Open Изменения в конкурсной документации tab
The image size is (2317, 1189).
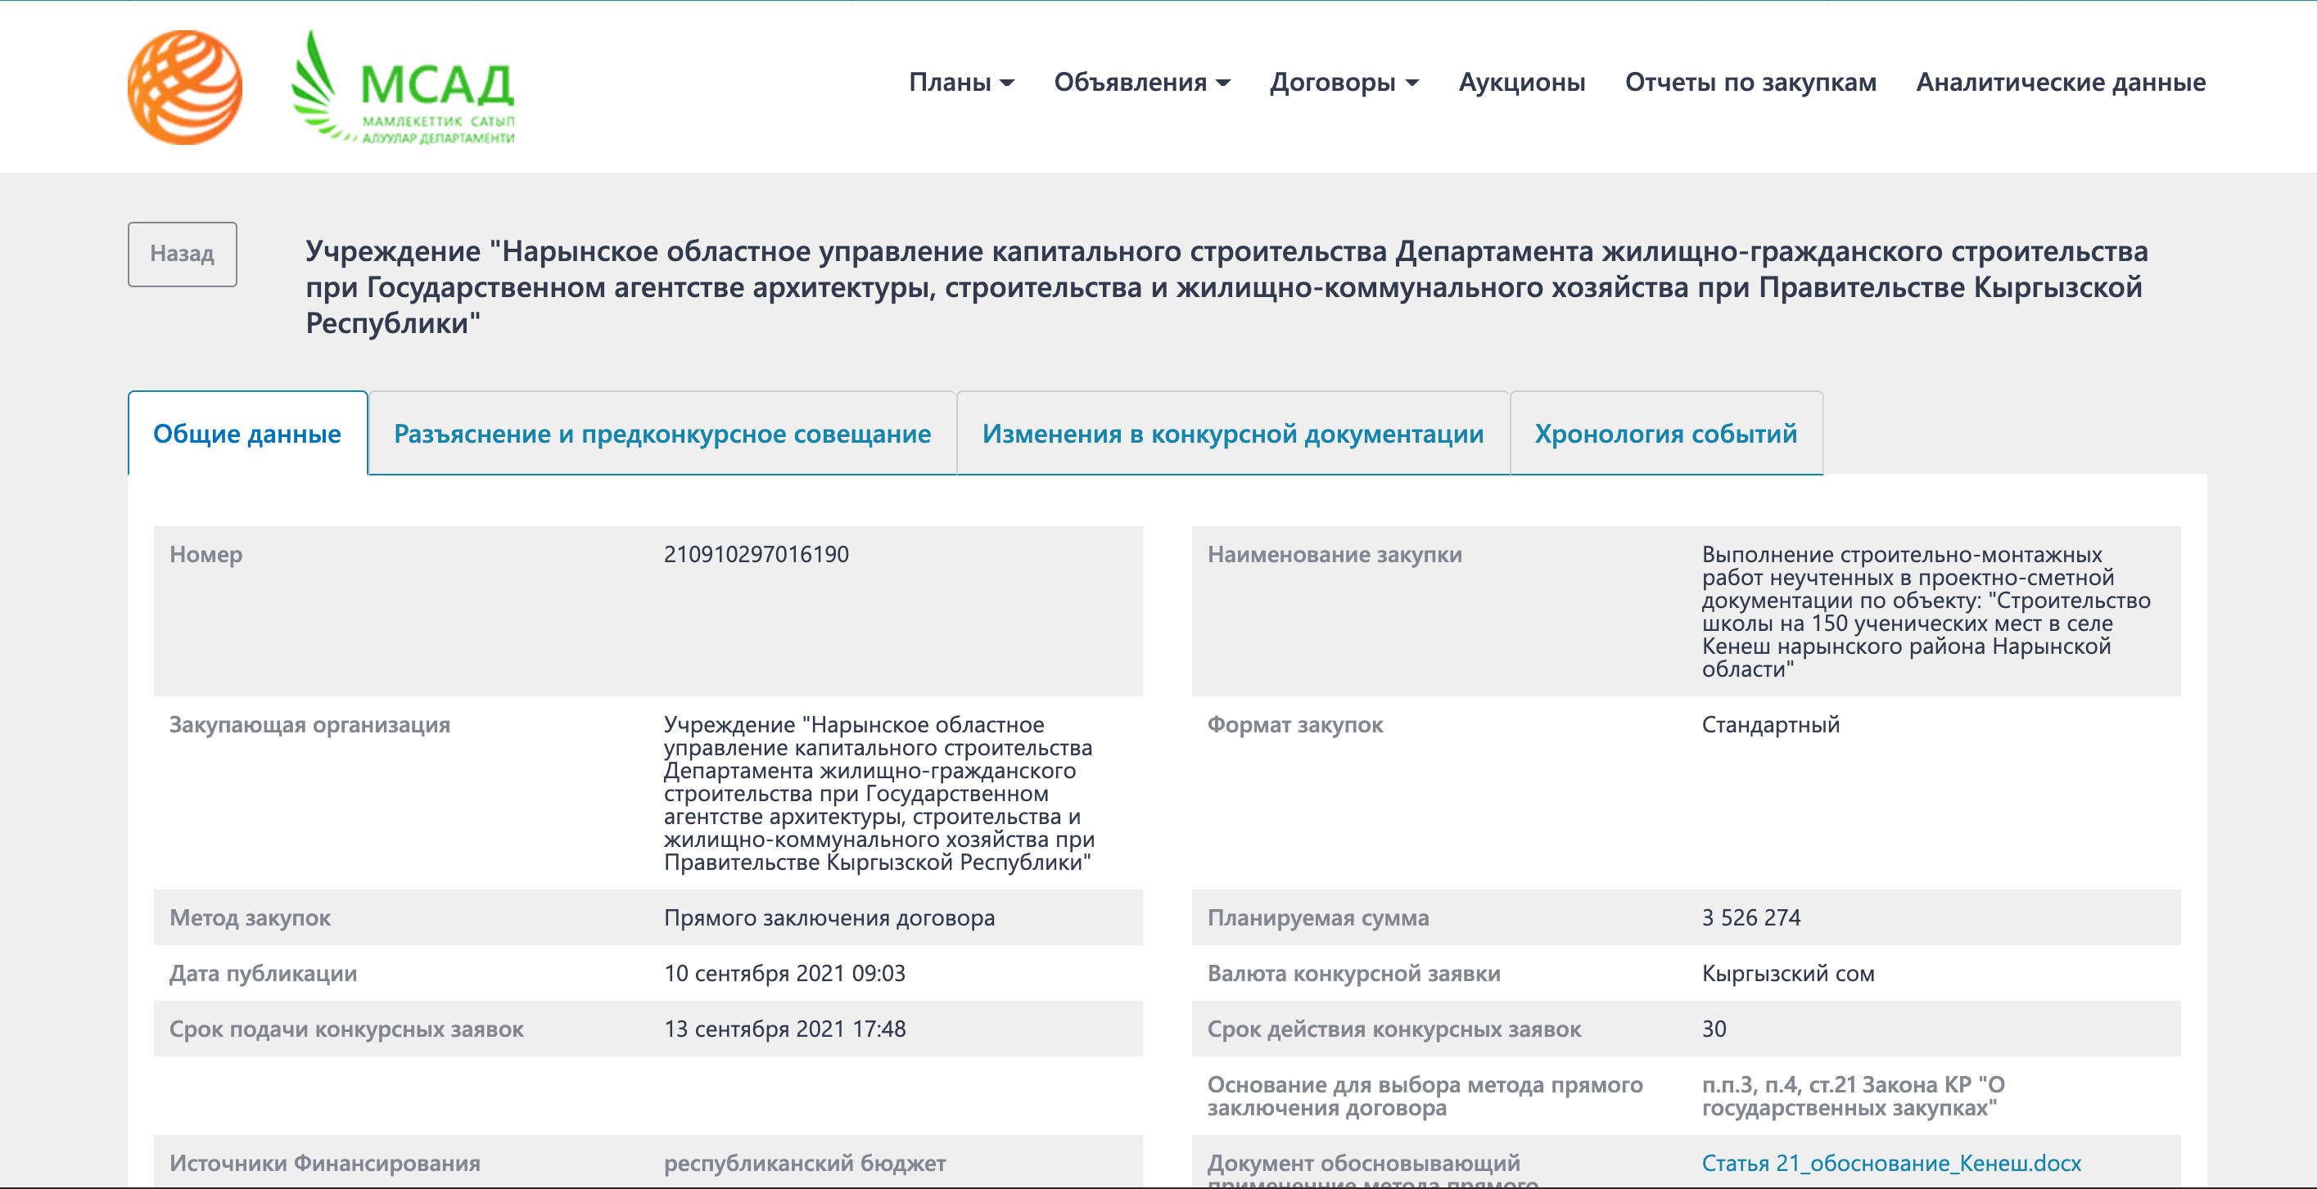(1232, 434)
